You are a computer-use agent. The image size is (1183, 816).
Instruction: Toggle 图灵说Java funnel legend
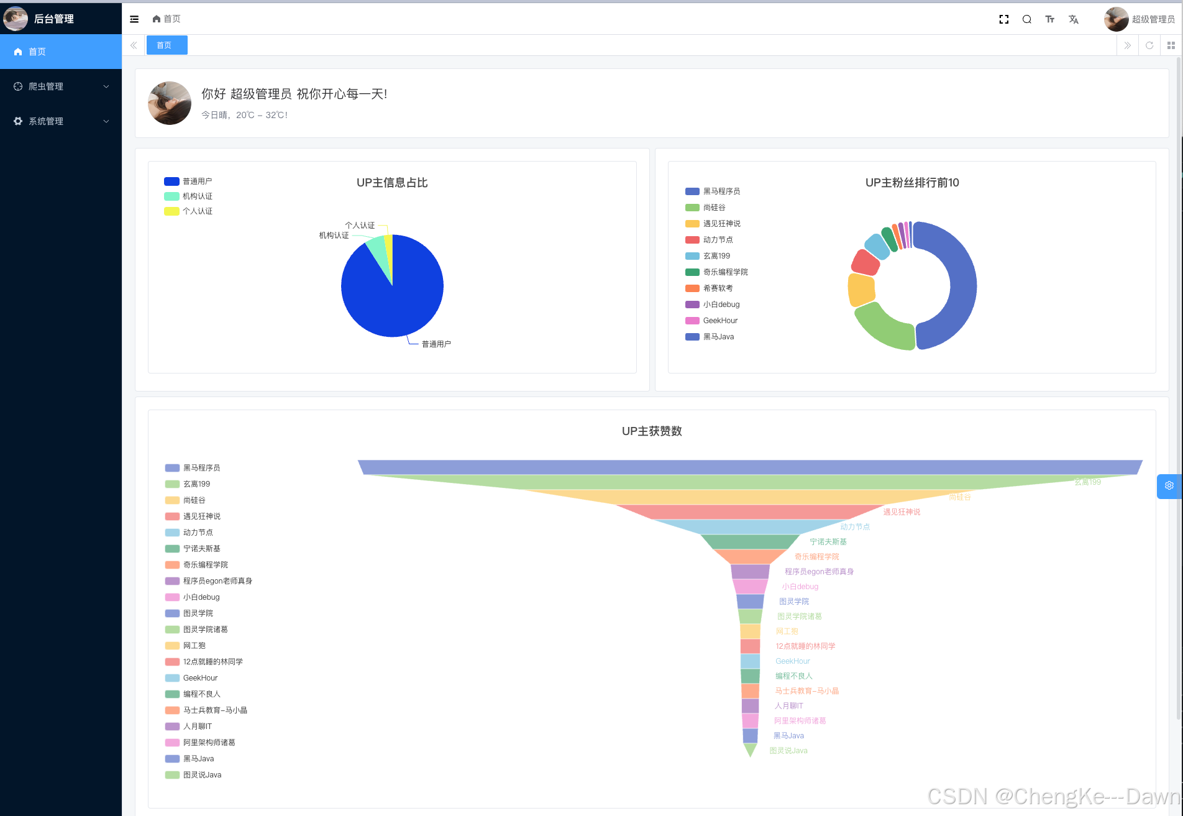(x=193, y=775)
